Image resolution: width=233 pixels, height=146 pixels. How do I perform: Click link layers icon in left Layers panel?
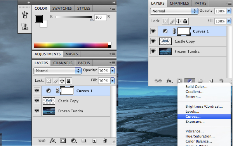[x=42, y=140]
